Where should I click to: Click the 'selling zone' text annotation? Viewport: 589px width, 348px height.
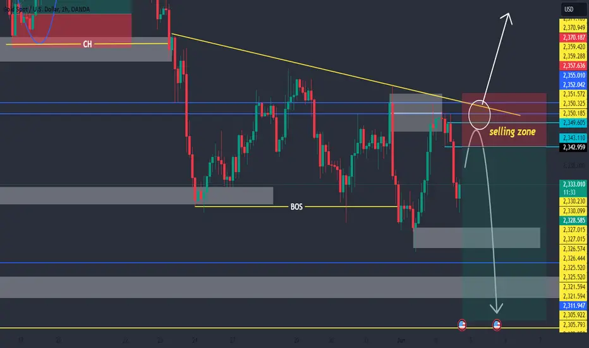click(512, 132)
